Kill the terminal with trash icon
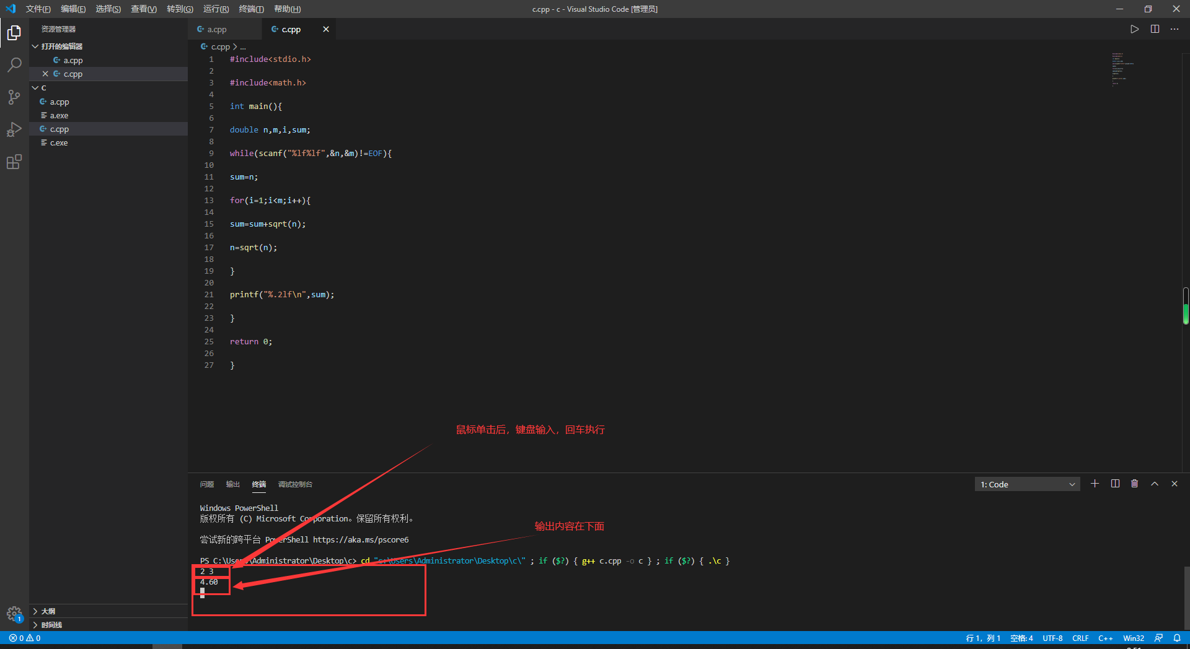1190x649 pixels. click(x=1134, y=484)
